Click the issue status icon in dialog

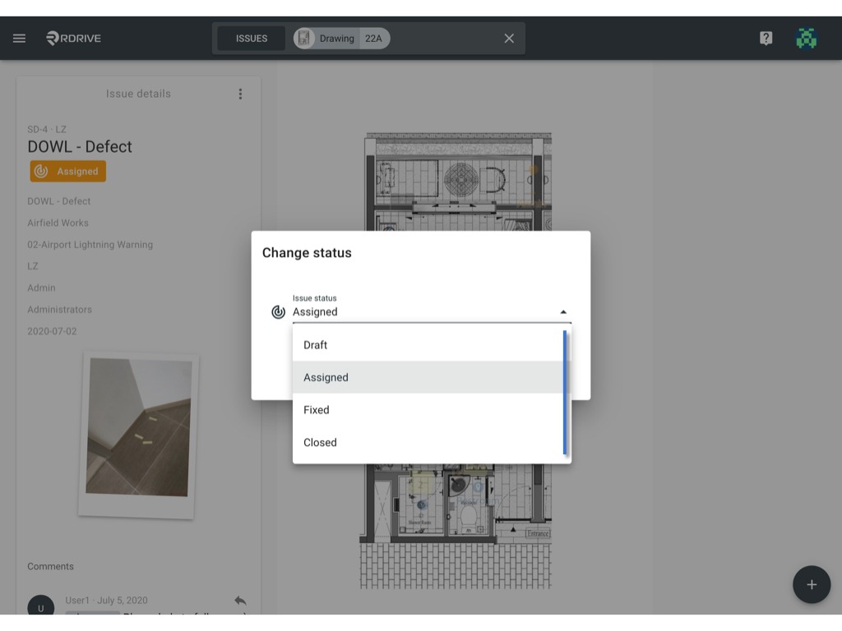[278, 311]
